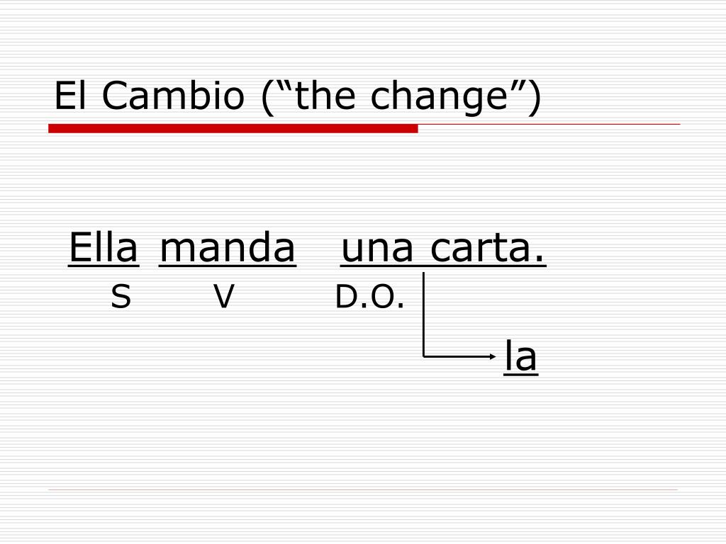The width and height of the screenshot is (726, 544).
Task: Click the S subject label
Action: click(x=121, y=297)
